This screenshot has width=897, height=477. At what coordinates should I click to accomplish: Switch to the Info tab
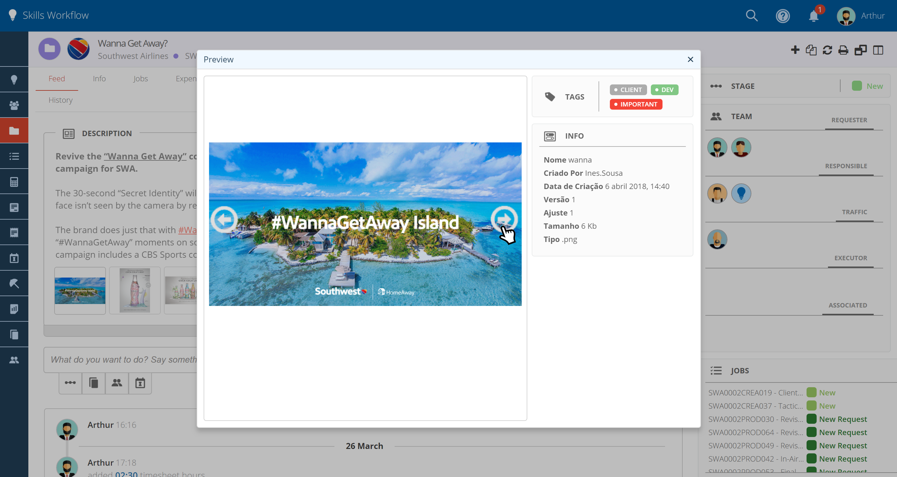(x=99, y=79)
